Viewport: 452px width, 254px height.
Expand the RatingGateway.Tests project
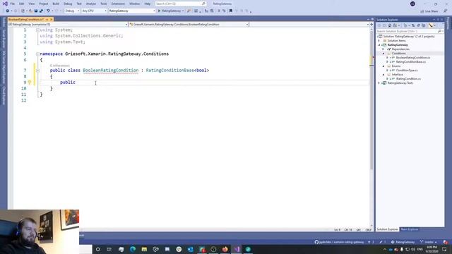[x=379, y=83]
